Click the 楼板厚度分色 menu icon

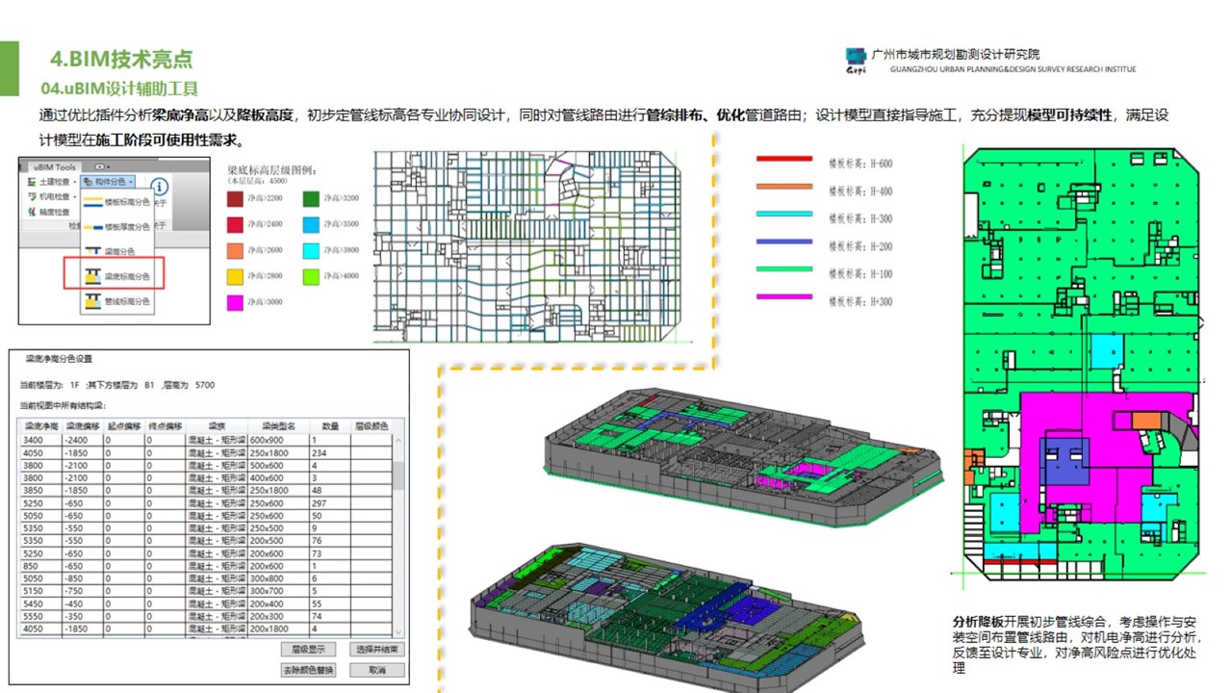tap(92, 226)
